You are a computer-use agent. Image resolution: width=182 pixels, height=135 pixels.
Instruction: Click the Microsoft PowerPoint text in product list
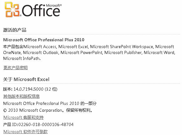point(81,52)
